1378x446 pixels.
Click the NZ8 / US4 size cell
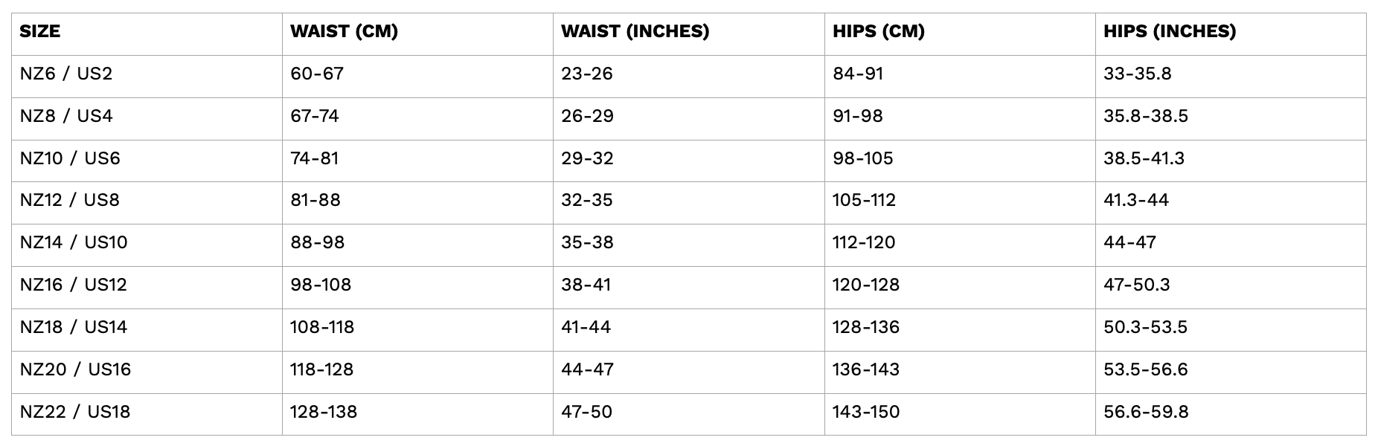(x=66, y=116)
